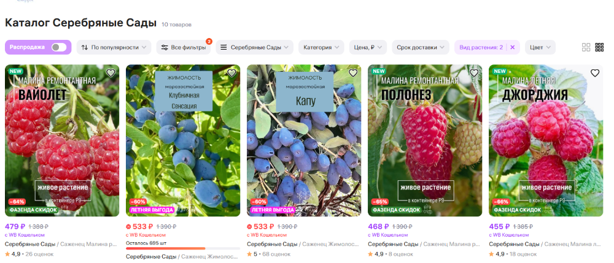Image resolution: width=614 pixels, height=263 pixels.
Task: Open Вид растения: 2 filter chip
Action: (481, 47)
